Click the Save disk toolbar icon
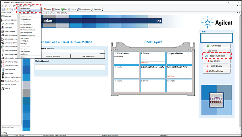242x137 pixels. coord(11,9)
